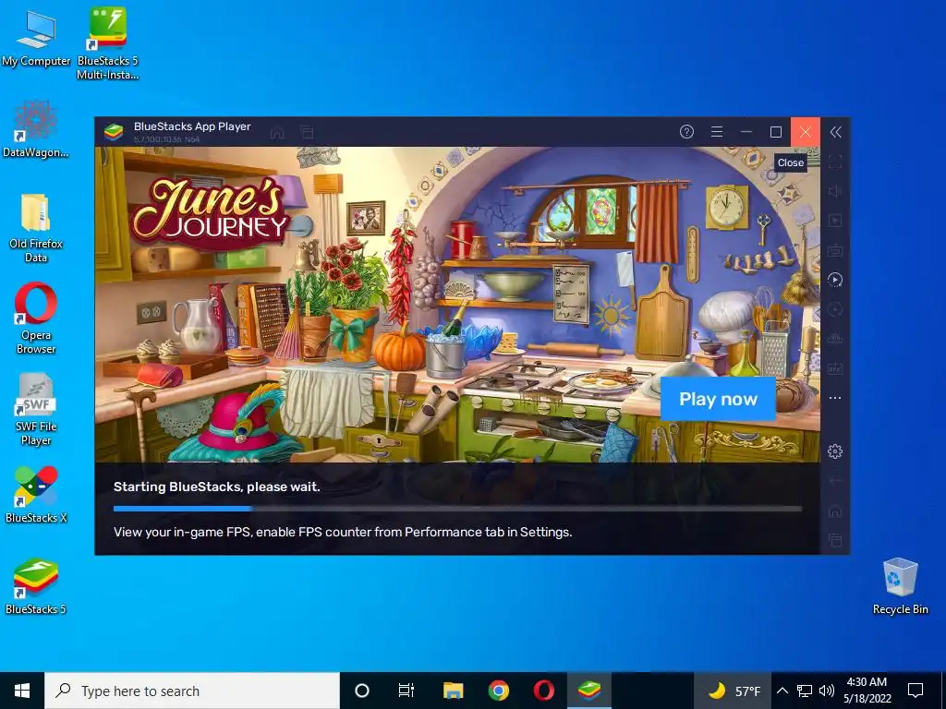Close the BlueStacks App Player window
The height and width of the screenshot is (709, 946).
tap(806, 132)
